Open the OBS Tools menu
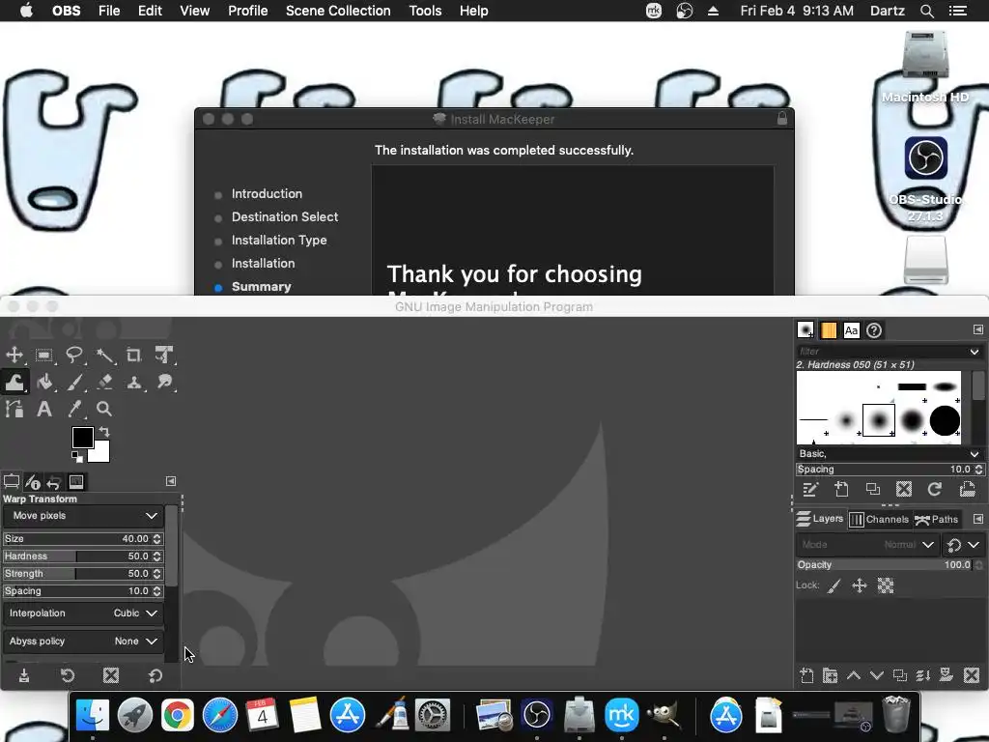The image size is (989, 742). [425, 11]
